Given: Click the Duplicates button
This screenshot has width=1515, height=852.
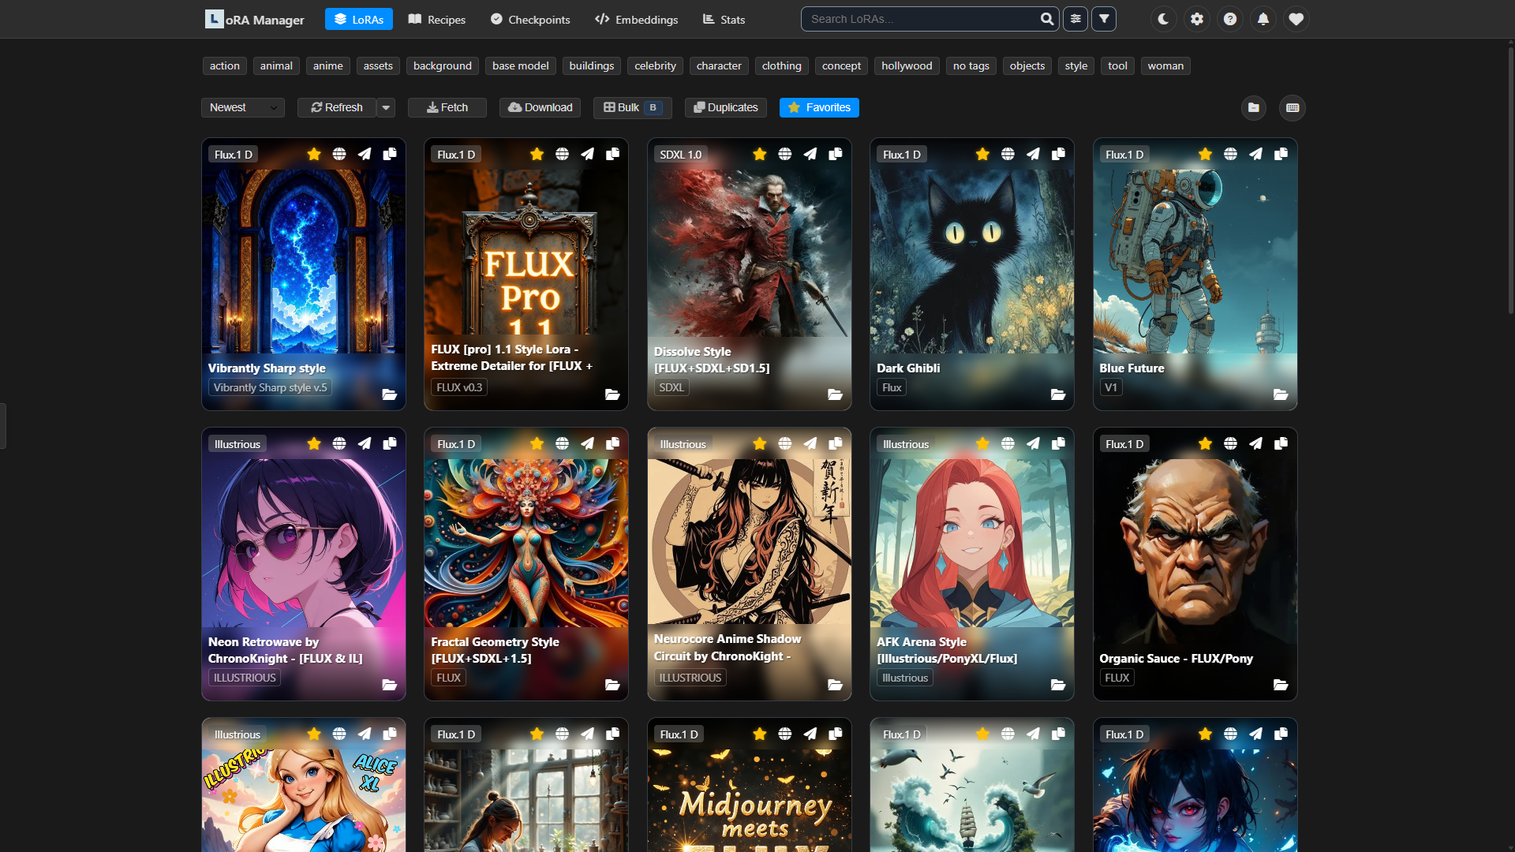Looking at the screenshot, I should tap(726, 107).
